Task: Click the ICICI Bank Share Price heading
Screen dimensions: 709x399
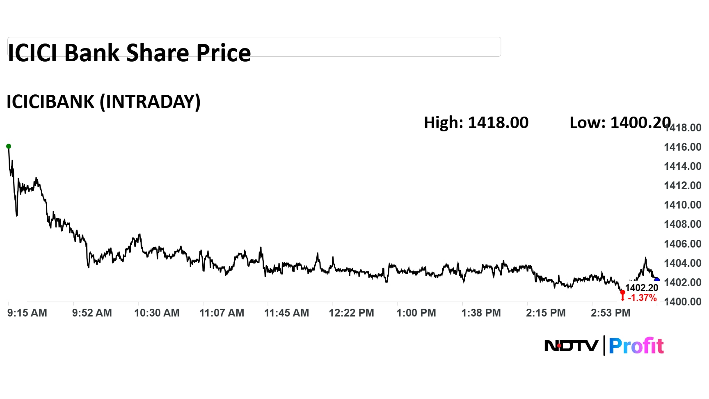Action: (x=129, y=53)
